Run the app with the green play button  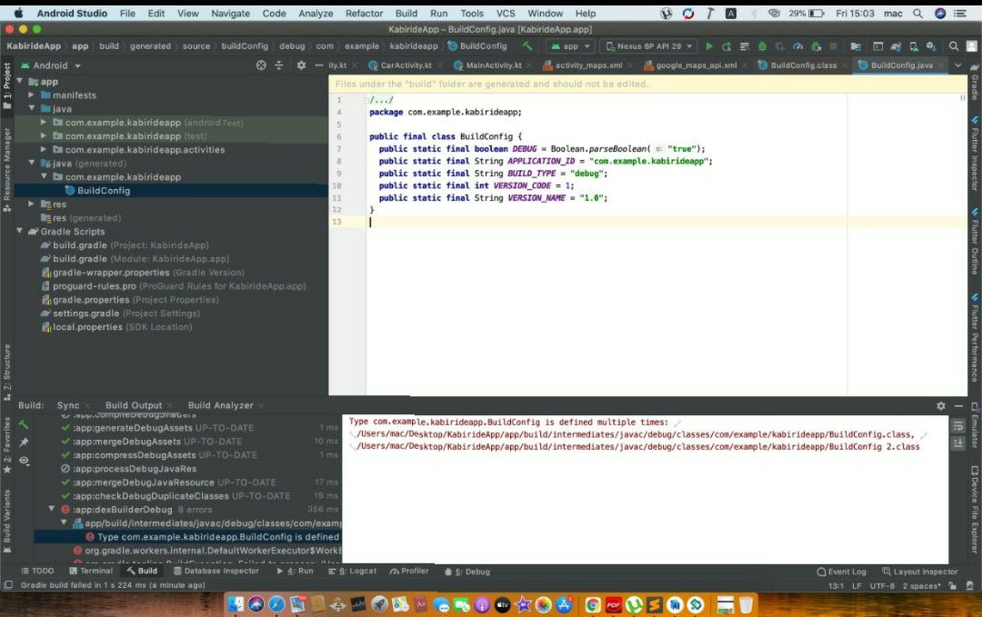tap(709, 46)
